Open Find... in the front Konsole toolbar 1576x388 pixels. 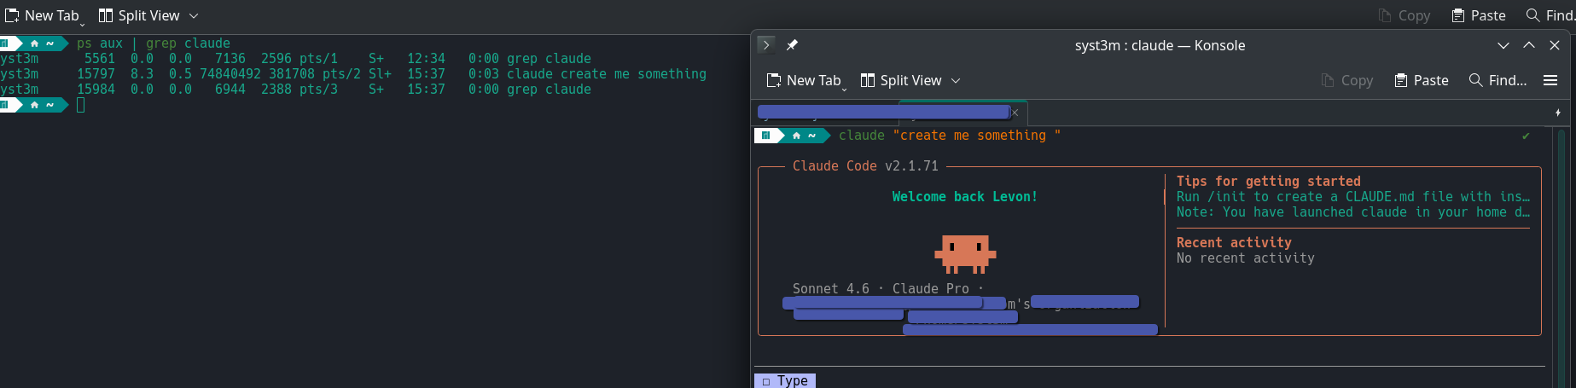pos(1497,80)
